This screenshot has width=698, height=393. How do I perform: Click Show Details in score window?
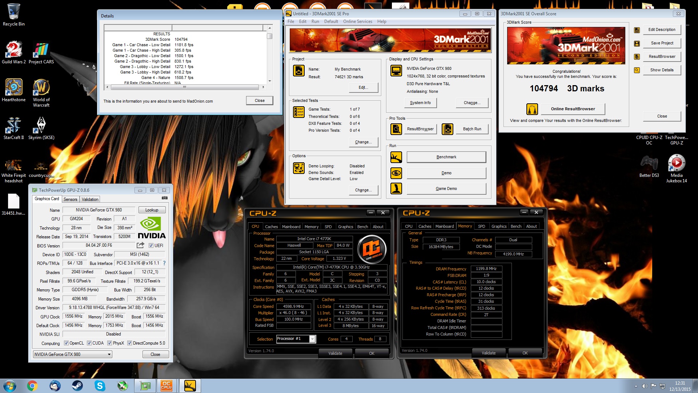tap(662, 70)
